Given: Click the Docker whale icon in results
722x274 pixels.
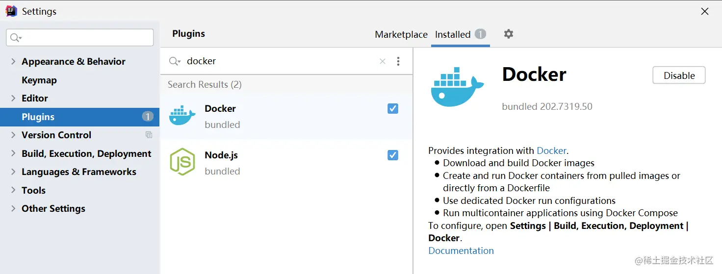Looking at the screenshot, I should pyautogui.click(x=182, y=116).
